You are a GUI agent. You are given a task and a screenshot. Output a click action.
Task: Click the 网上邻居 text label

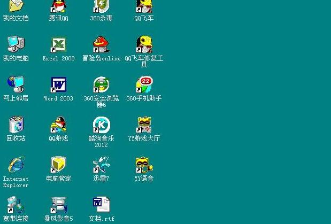coord(16,98)
